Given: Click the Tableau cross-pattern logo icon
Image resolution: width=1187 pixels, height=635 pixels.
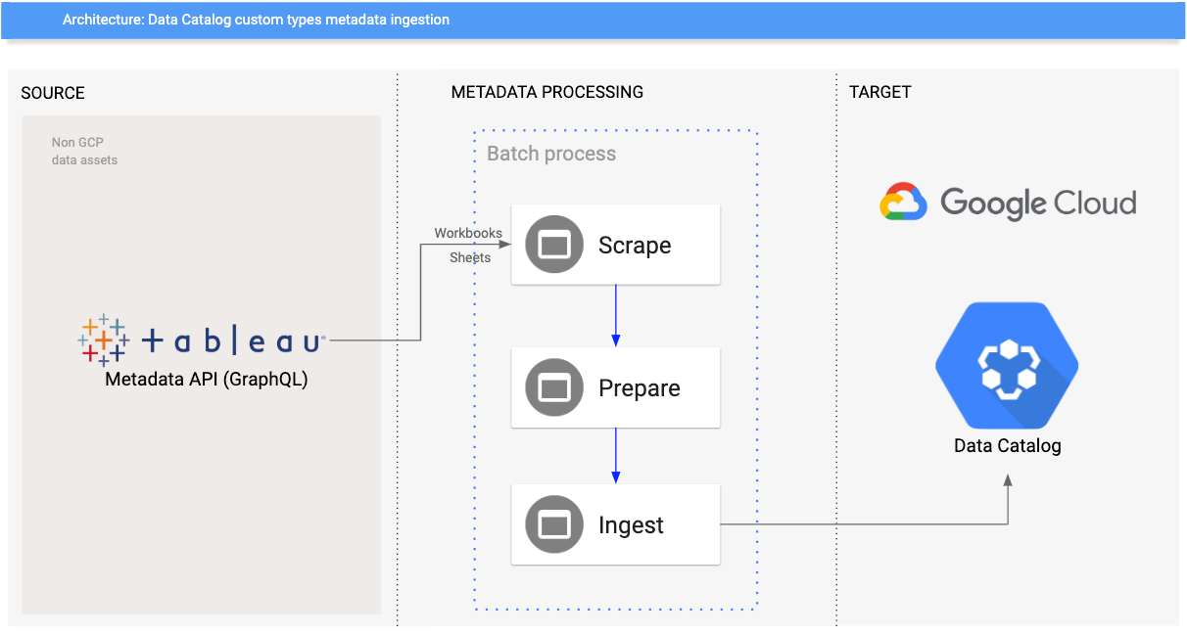Looking at the screenshot, I should point(103,340).
